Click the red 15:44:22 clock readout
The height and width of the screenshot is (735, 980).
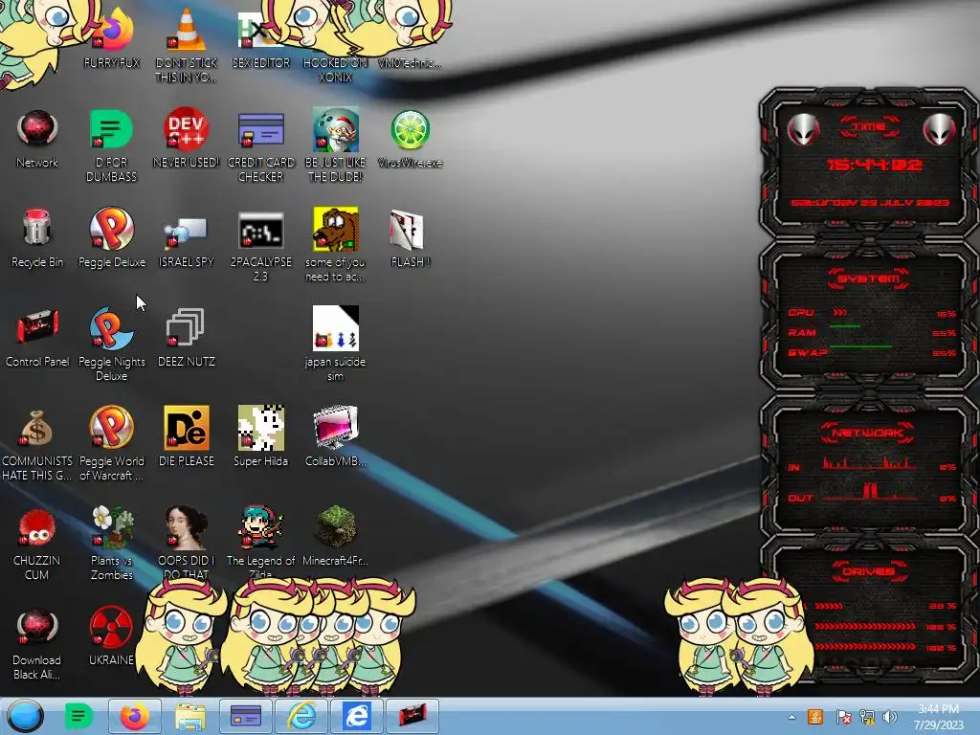[x=874, y=165]
